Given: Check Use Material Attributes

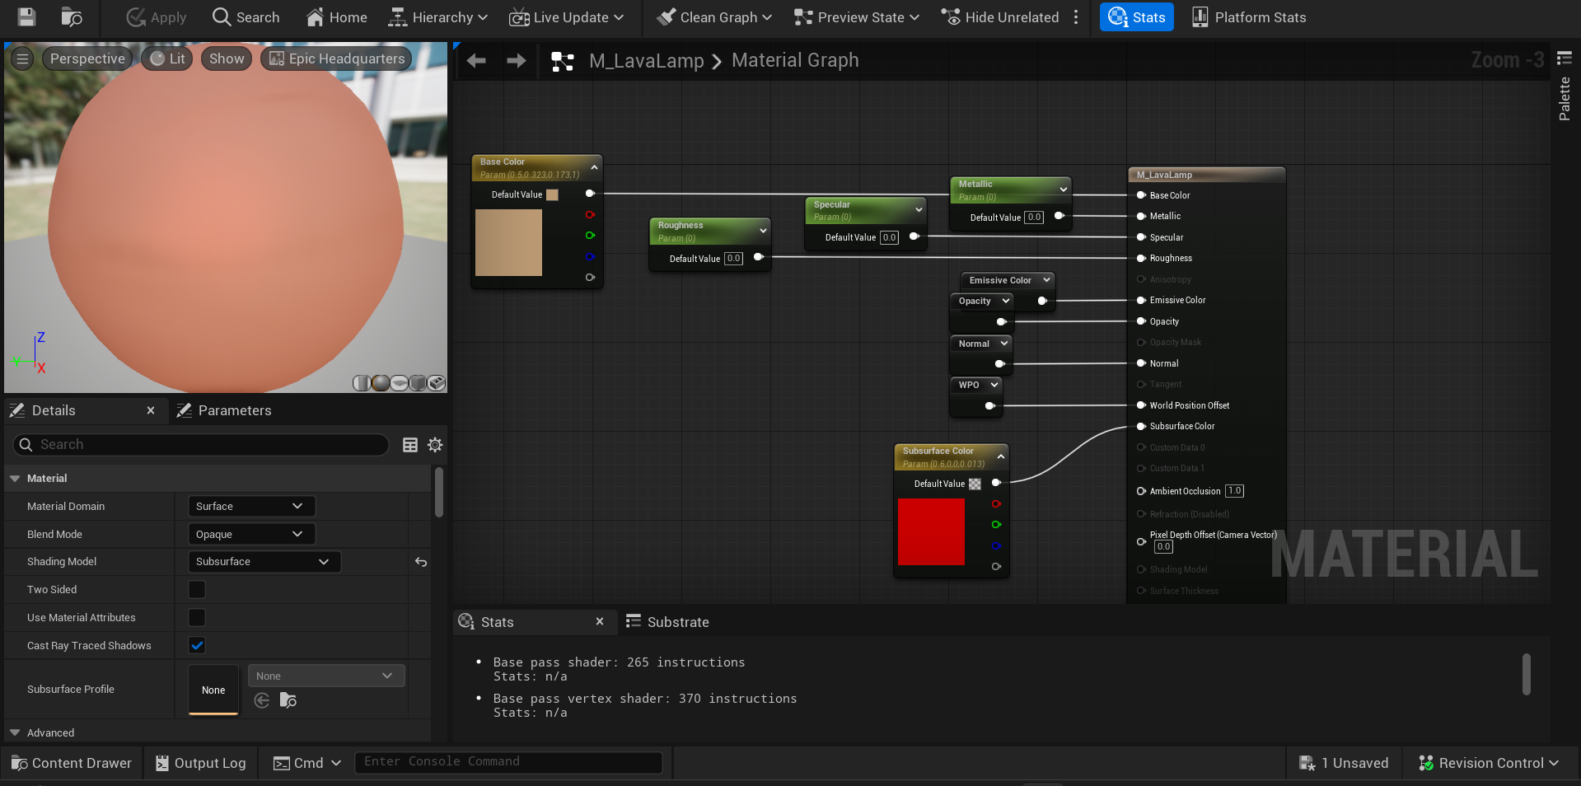Looking at the screenshot, I should (197, 618).
